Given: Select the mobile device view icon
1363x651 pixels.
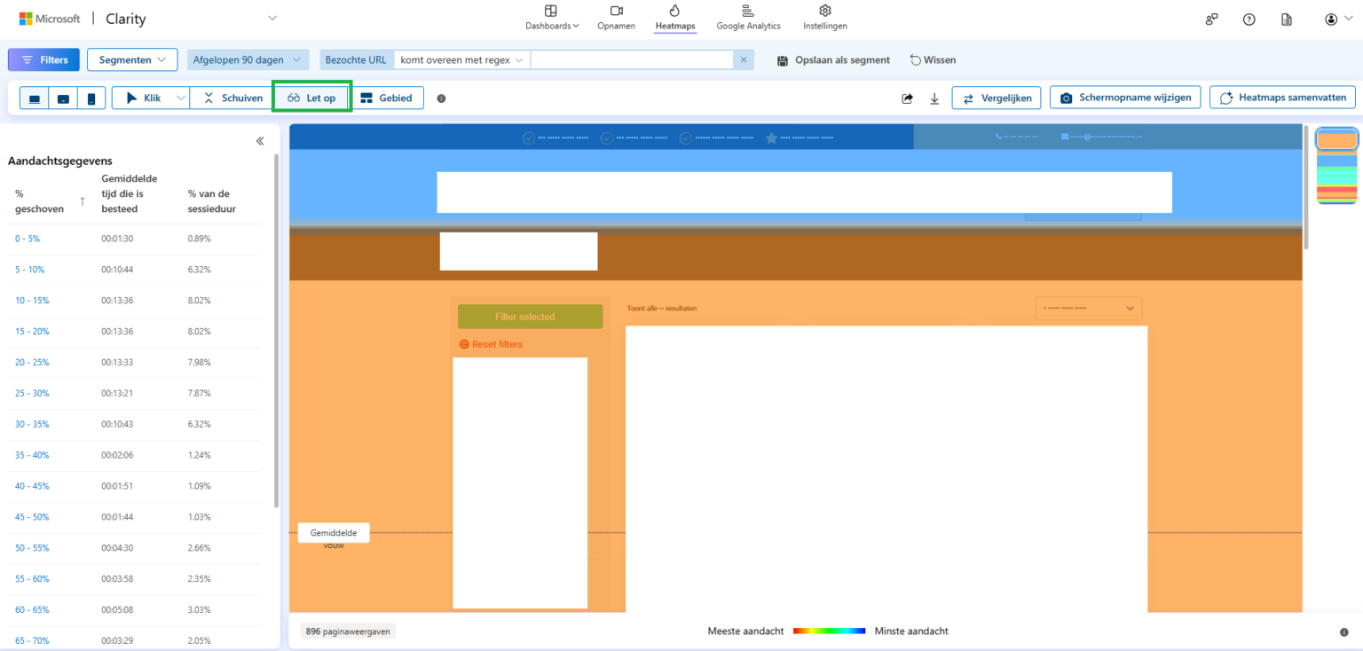Looking at the screenshot, I should click(91, 98).
